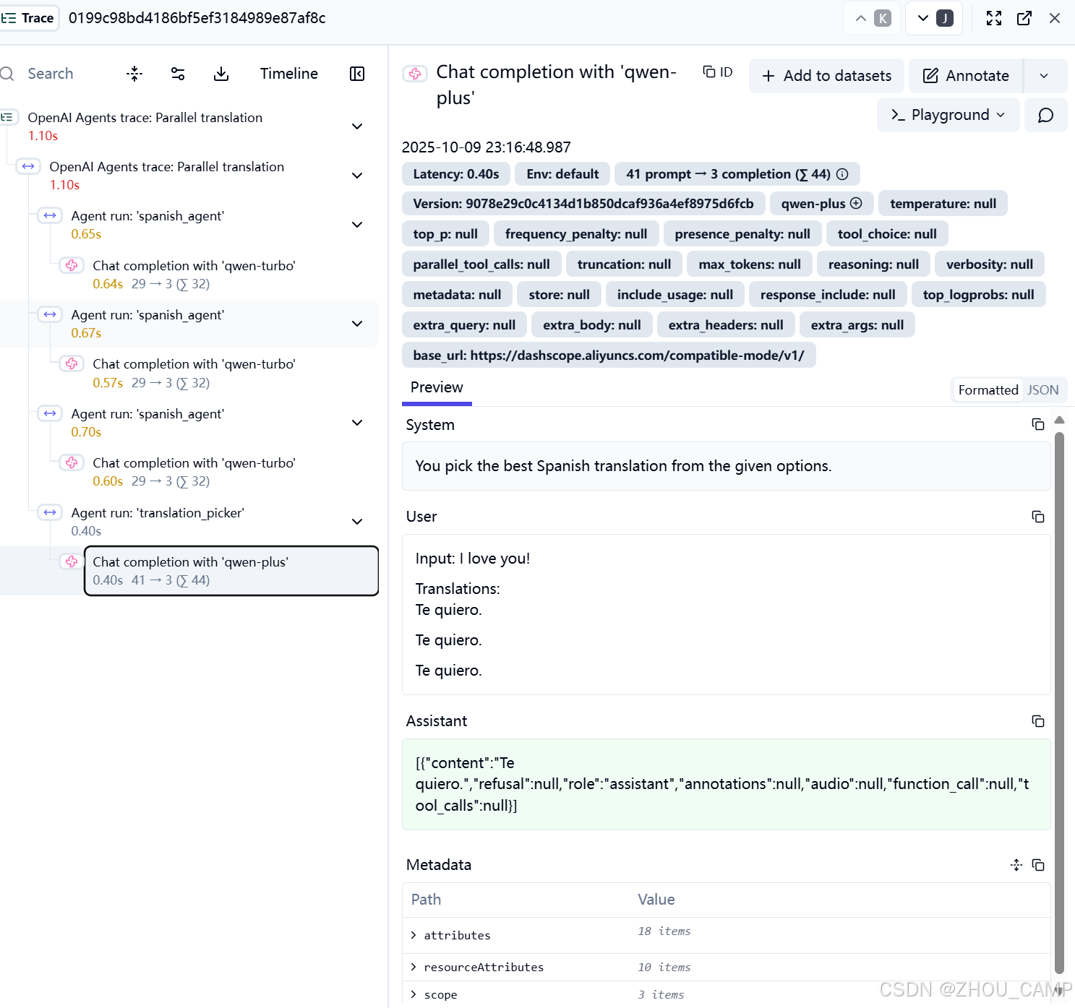Screen dimensions: 1075x1008
Task: Click span icon of translation_picker agent run
Action: click(50, 513)
